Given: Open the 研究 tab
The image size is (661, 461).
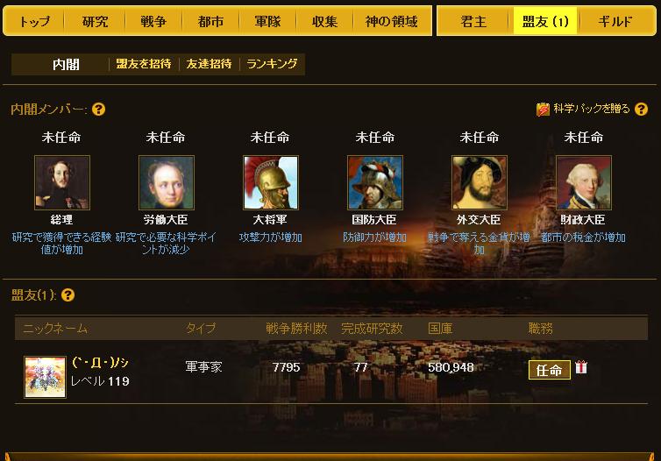Looking at the screenshot, I should [x=95, y=21].
